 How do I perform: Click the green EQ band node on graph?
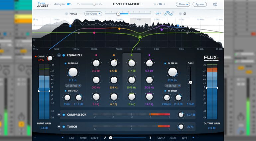(140, 37)
